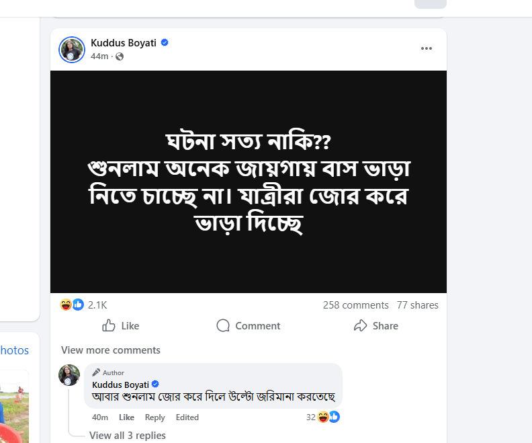Click the comment's reaction emoji icons
Screen dimensions: 532x443
(x=328, y=417)
